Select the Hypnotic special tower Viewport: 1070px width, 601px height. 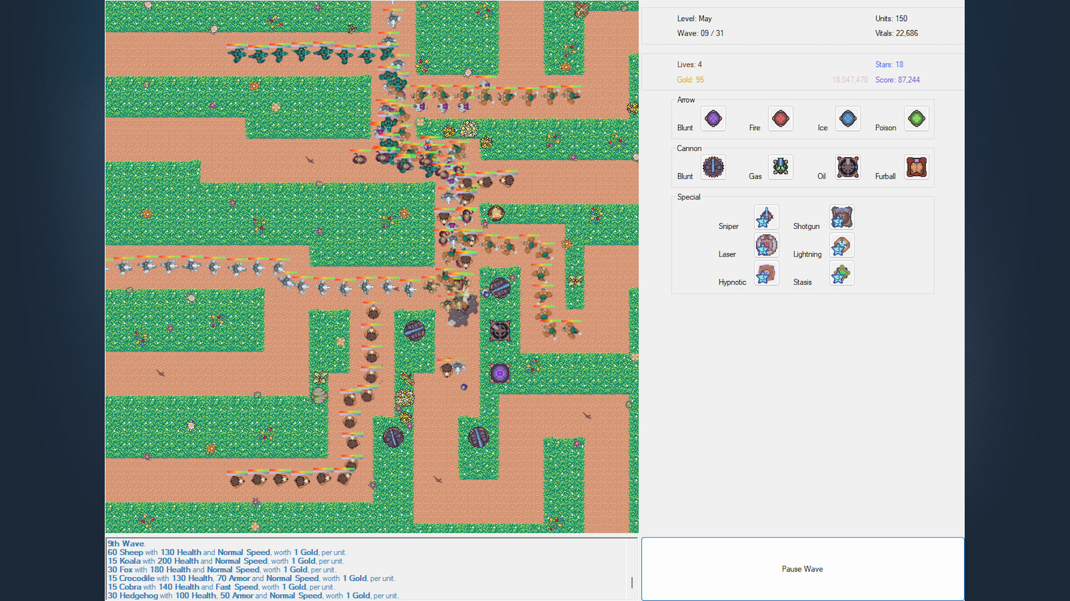tap(766, 273)
